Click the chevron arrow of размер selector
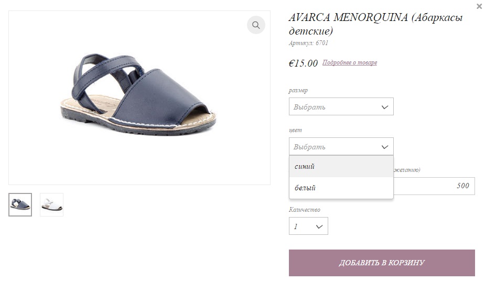Image resolution: width=485 pixels, height=281 pixels. coord(384,107)
